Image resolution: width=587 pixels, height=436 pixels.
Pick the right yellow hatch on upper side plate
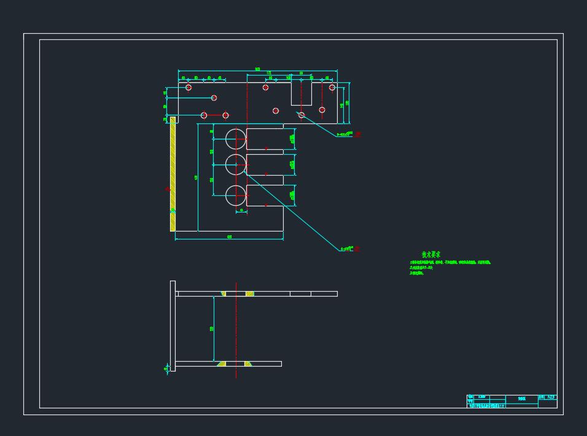point(250,294)
